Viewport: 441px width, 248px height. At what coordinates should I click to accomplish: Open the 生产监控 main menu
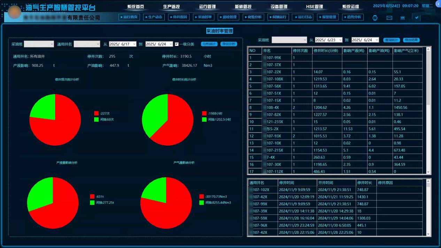(171, 7)
